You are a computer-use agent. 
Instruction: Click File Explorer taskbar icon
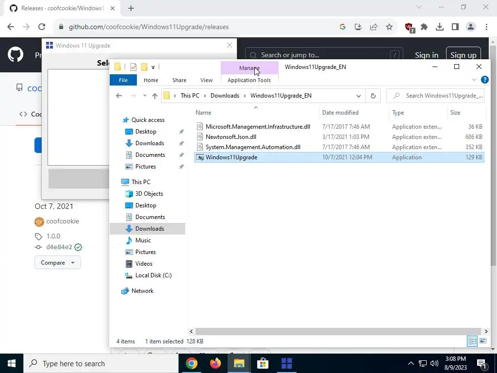pyautogui.click(x=239, y=363)
